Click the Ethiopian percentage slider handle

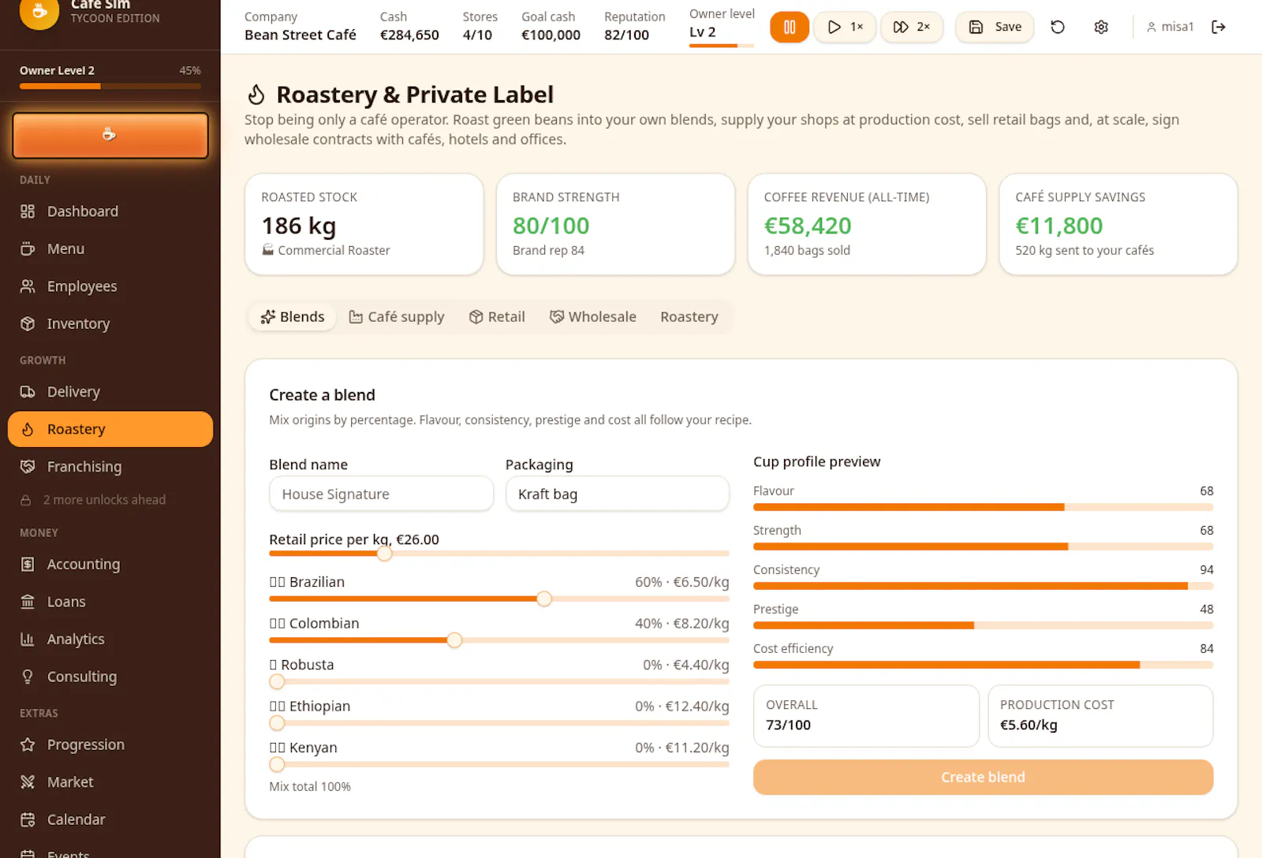[x=277, y=723]
